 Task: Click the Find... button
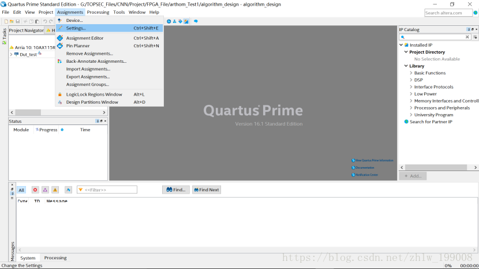point(176,190)
